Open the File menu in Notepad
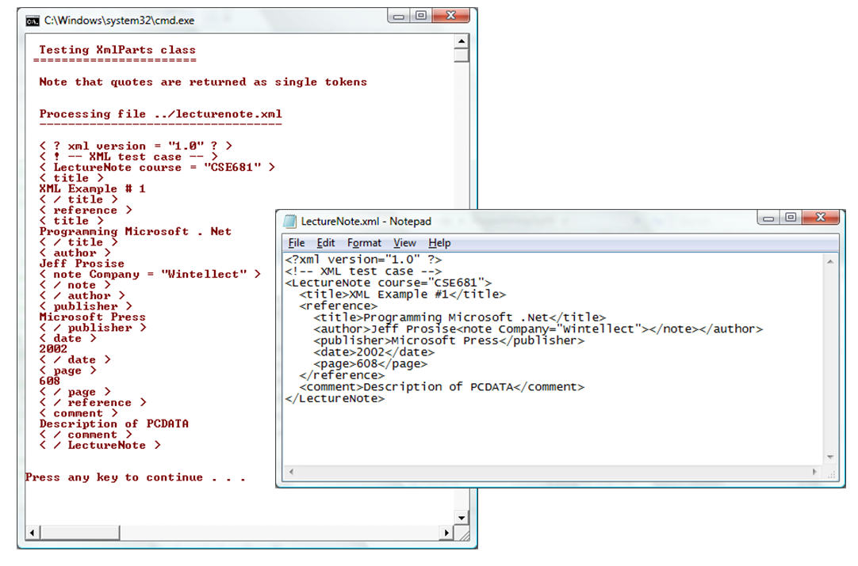The image size is (858, 566). coord(297,243)
